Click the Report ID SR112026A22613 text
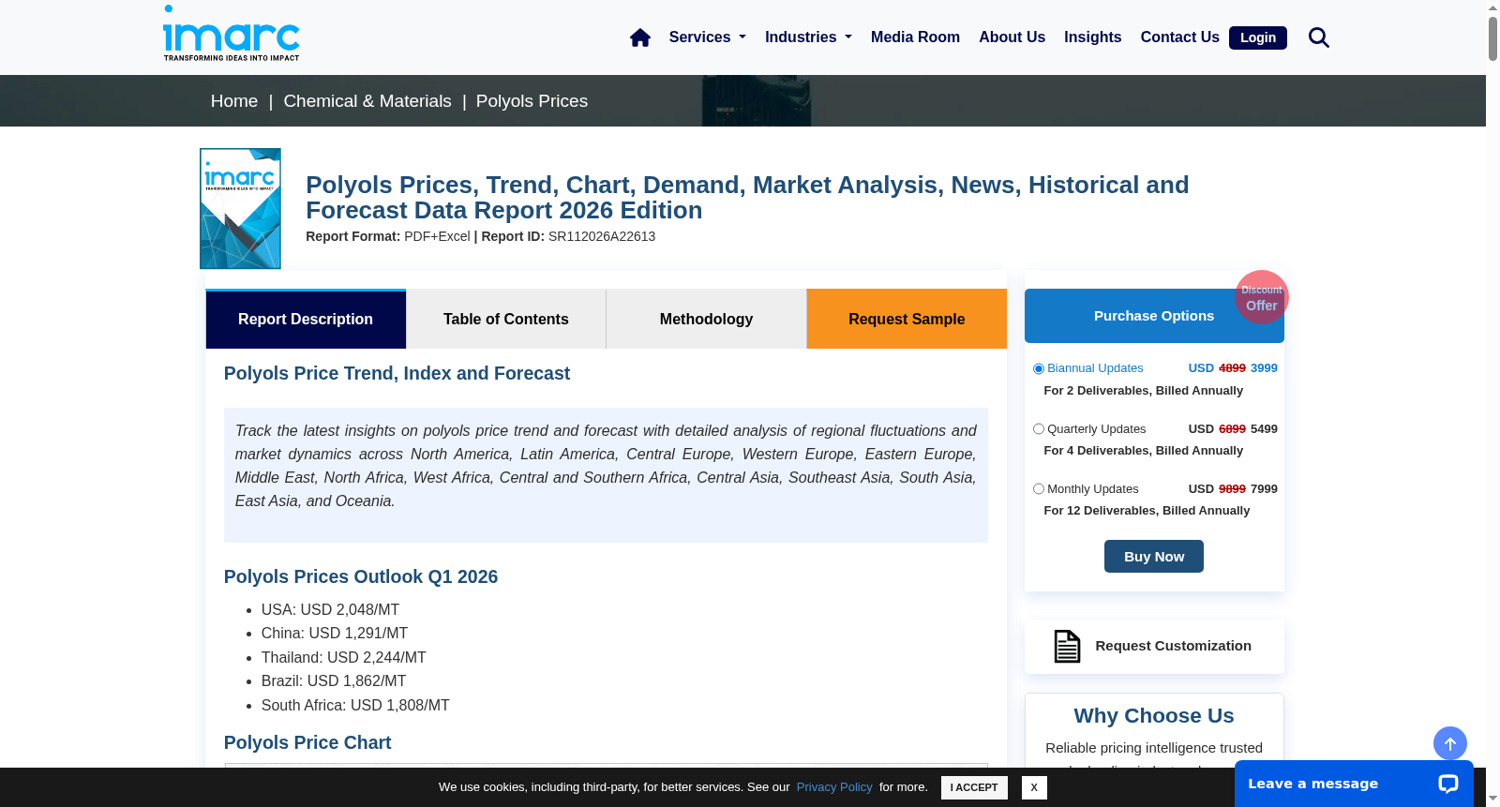1500x807 pixels. point(568,236)
